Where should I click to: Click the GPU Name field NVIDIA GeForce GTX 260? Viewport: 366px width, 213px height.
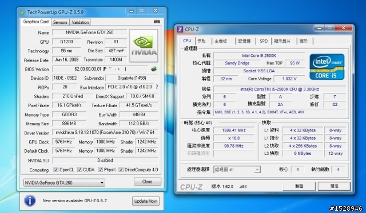(89, 32)
